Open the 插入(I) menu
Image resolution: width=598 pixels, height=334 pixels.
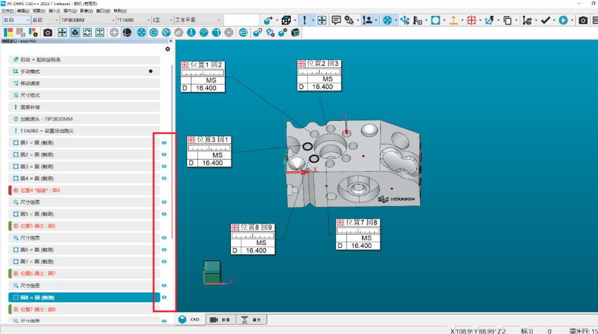click(x=54, y=11)
